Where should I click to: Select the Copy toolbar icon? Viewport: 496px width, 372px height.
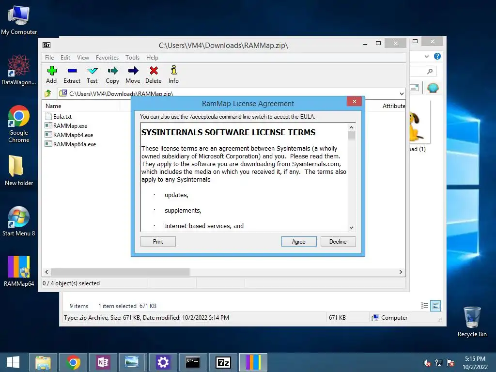[112, 75]
